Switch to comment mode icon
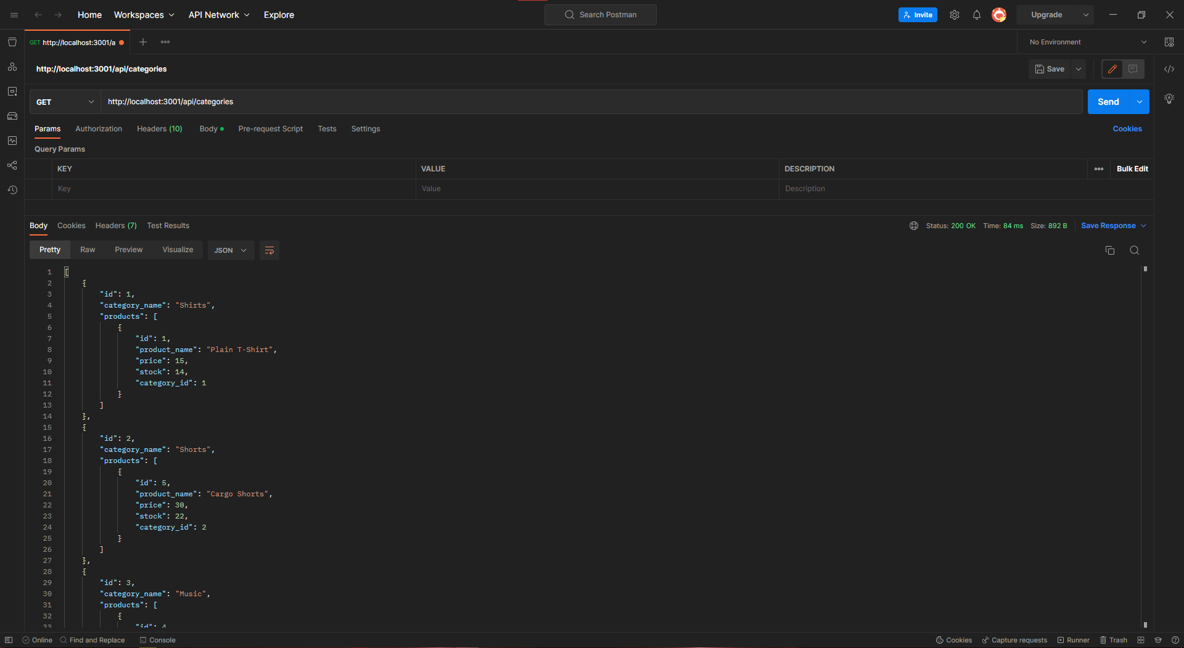 [x=1133, y=69]
